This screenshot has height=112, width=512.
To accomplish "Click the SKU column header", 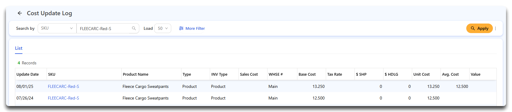I will [x=52, y=74].
